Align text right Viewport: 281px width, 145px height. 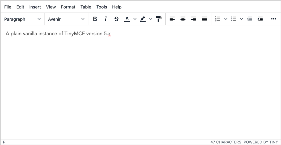(193, 19)
